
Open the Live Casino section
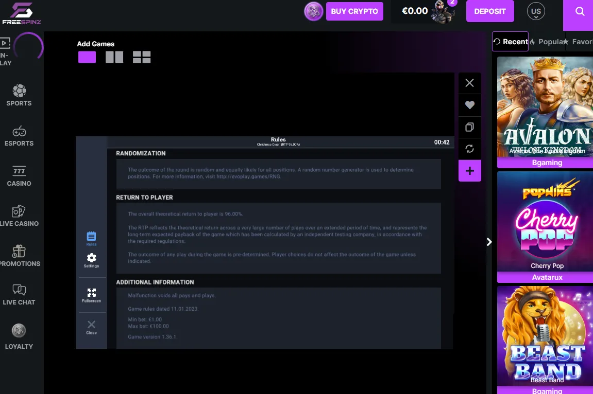[19, 216]
